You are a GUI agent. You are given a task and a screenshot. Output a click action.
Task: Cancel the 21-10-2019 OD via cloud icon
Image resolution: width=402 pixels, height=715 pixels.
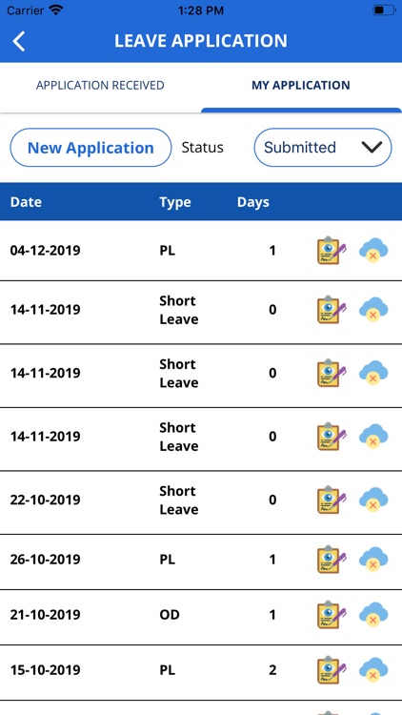tap(373, 615)
